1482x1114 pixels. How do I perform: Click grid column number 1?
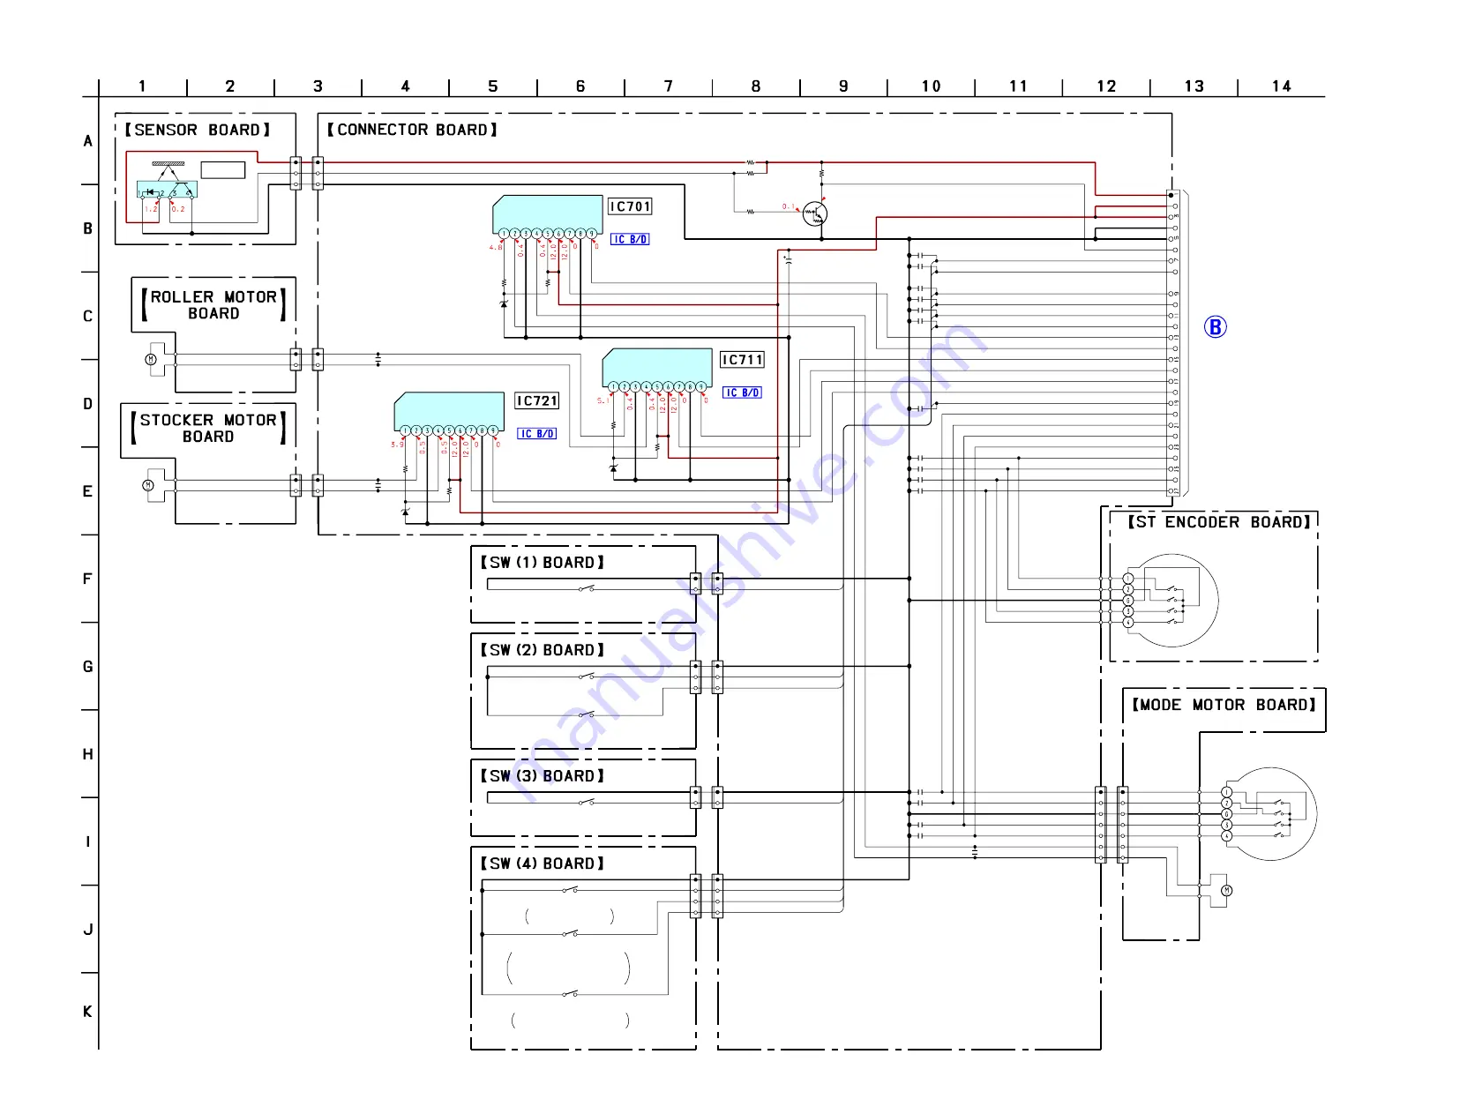(x=142, y=86)
